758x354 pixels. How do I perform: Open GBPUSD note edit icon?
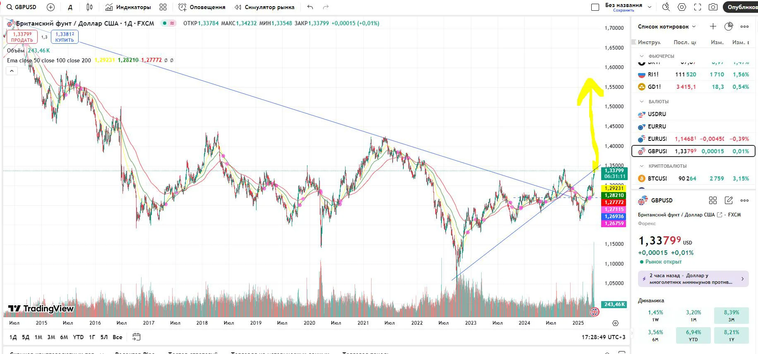point(729,200)
